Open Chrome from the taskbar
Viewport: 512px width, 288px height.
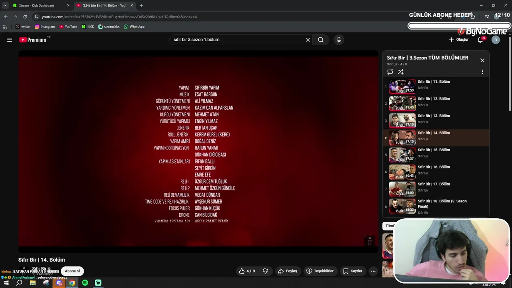(72, 283)
